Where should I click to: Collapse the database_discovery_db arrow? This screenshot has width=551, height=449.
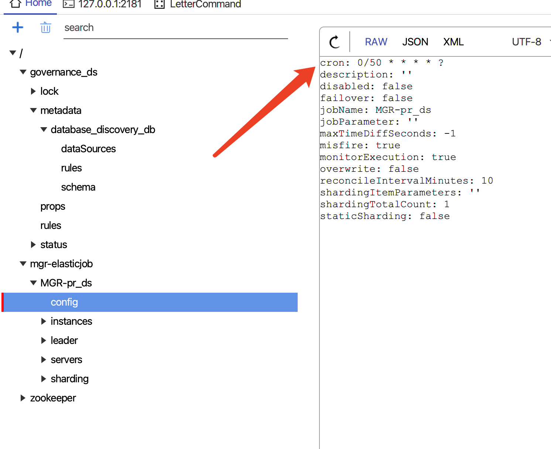[44, 129]
